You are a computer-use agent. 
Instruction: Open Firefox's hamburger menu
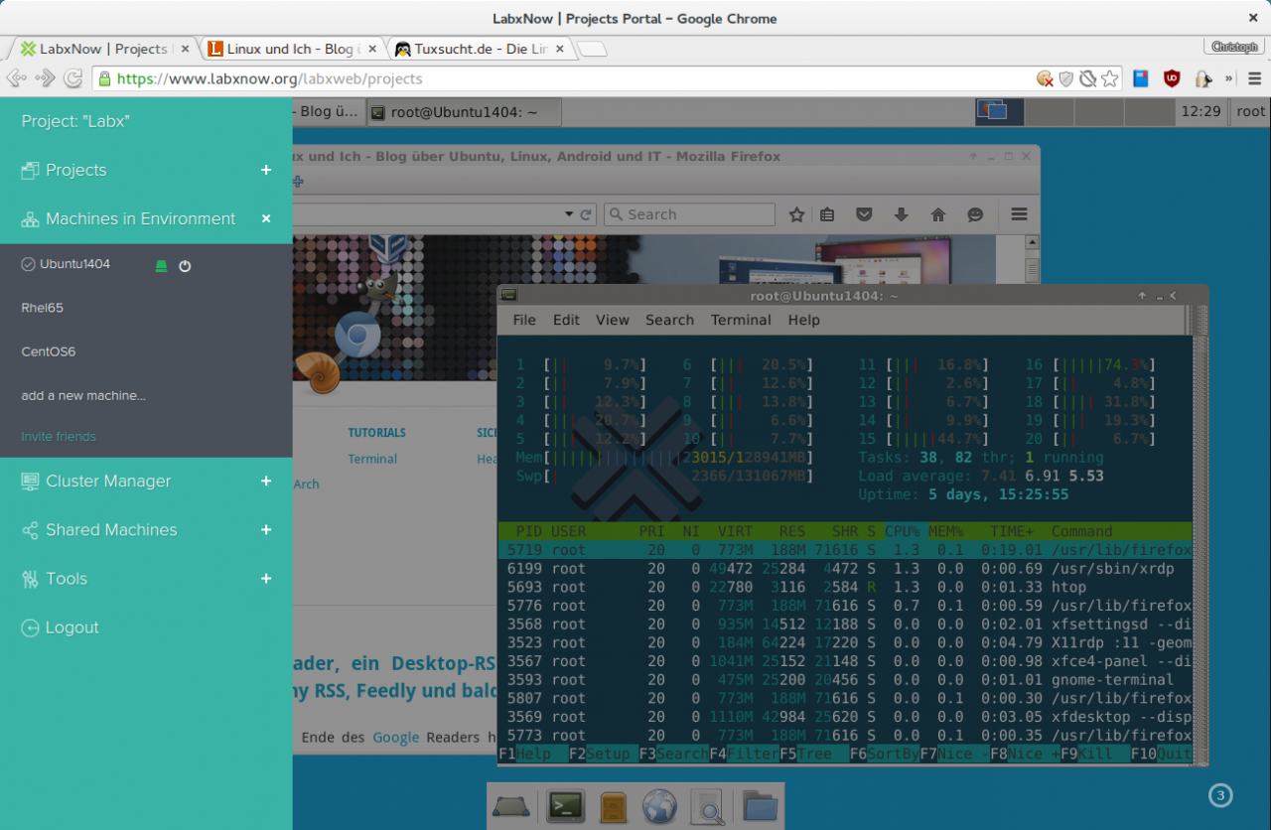pyautogui.click(x=1019, y=214)
